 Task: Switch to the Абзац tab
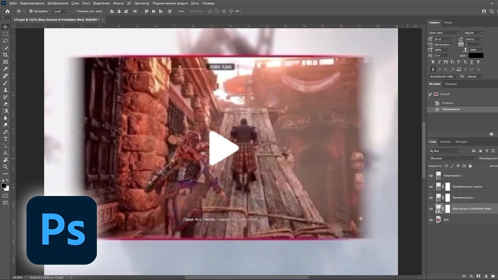[448, 23]
